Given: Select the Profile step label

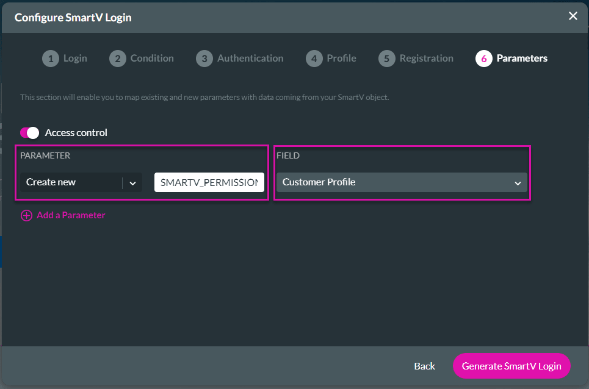Looking at the screenshot, I should [341, 59].
